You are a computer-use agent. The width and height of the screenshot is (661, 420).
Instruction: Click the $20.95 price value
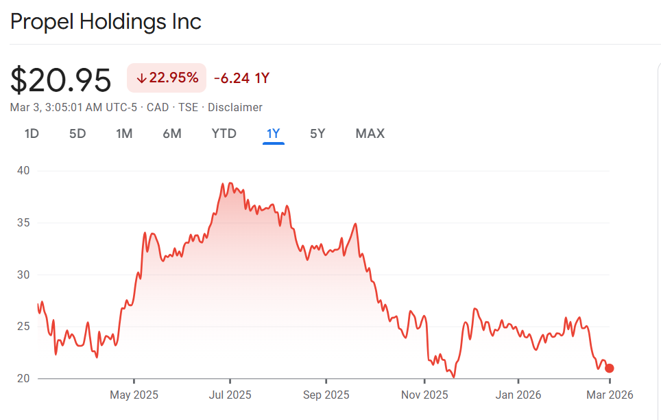coord(61,81)
